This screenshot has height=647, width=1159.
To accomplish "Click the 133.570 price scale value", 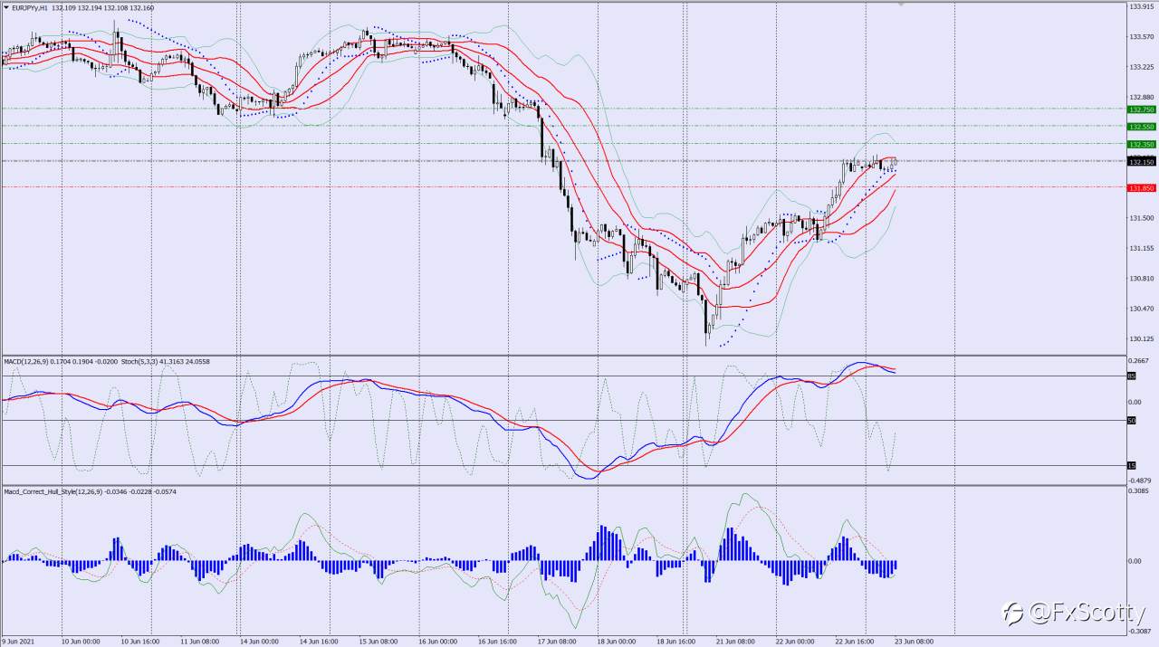I will 1142,37.
